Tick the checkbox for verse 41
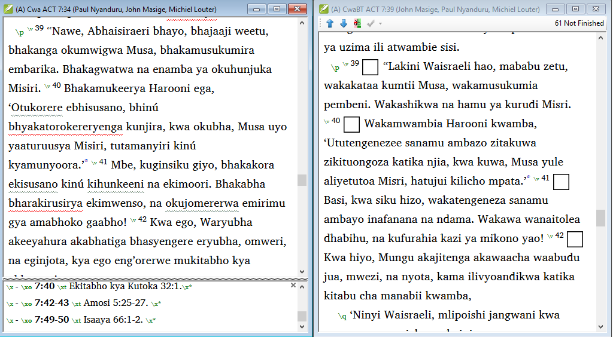The width and height of the screenshot is (613, 337). [x=561, y=182]
